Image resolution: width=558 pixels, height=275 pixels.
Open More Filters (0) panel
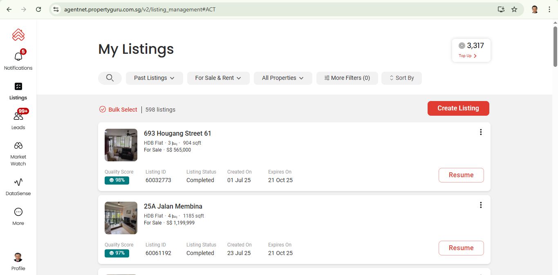[347, 78]
